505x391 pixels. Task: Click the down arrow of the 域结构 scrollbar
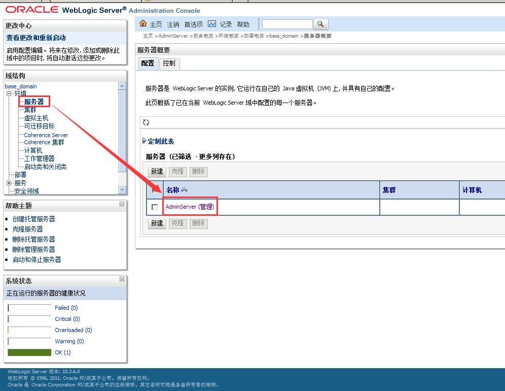(122, 190)
